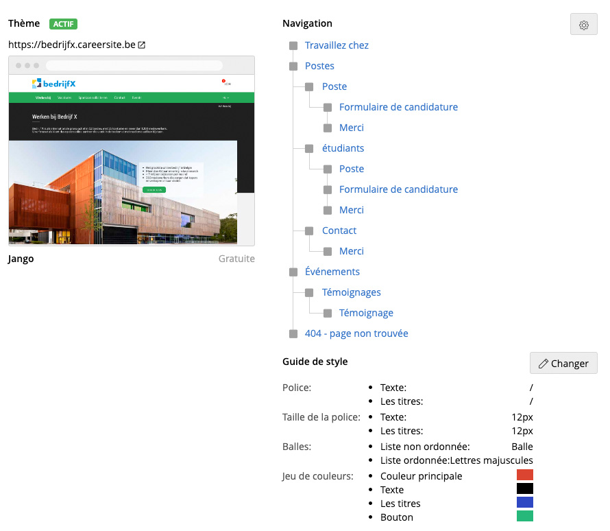This screenshot has height=531, width=610.
Task: Click external link icon beside careersite URL
Action: pos(142,45)
